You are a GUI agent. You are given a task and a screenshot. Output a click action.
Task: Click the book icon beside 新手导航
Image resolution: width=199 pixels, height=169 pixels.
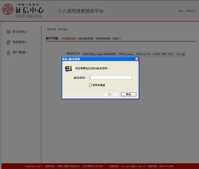click(9, 32)
